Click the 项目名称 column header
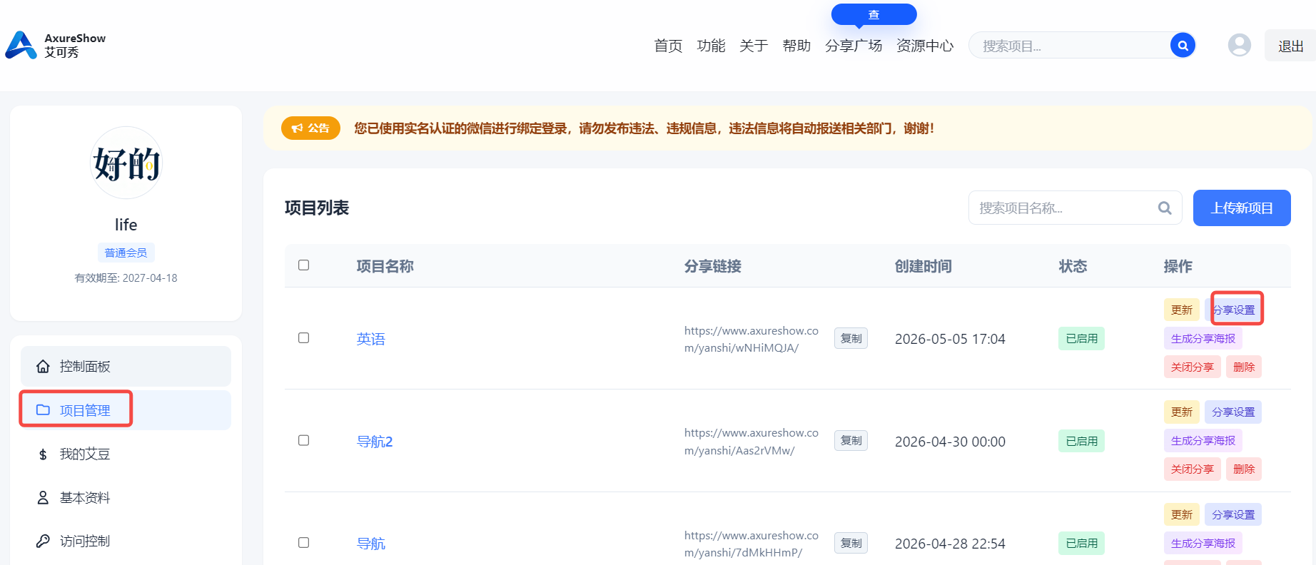This screenshot has width=1316, height=565. (x=385, y=266)
